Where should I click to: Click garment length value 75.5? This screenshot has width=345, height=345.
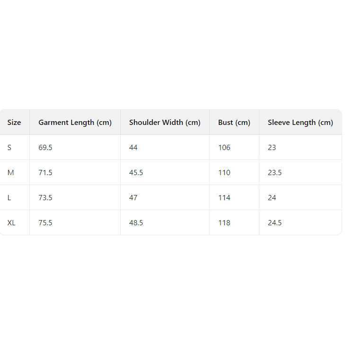[x=45, y=223]
